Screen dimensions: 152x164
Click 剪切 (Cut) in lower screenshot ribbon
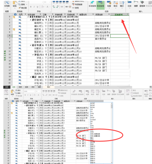18,90
